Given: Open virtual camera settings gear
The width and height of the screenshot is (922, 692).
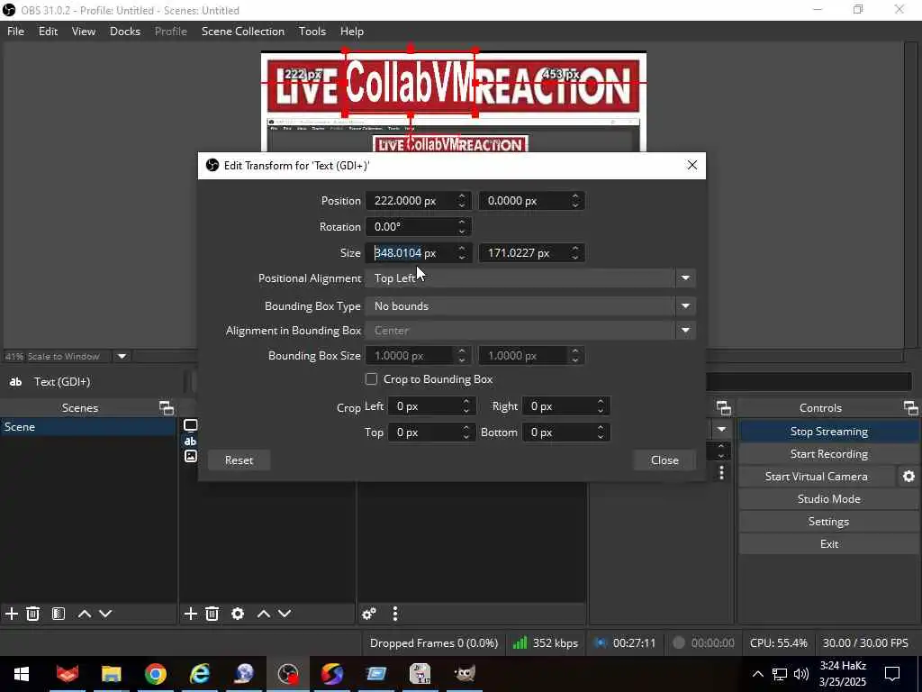Looking at the screenshot, I should click(908, 477).
